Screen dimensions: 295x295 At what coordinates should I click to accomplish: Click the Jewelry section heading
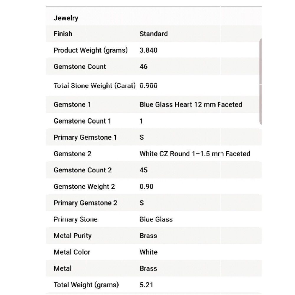[66, 18]
